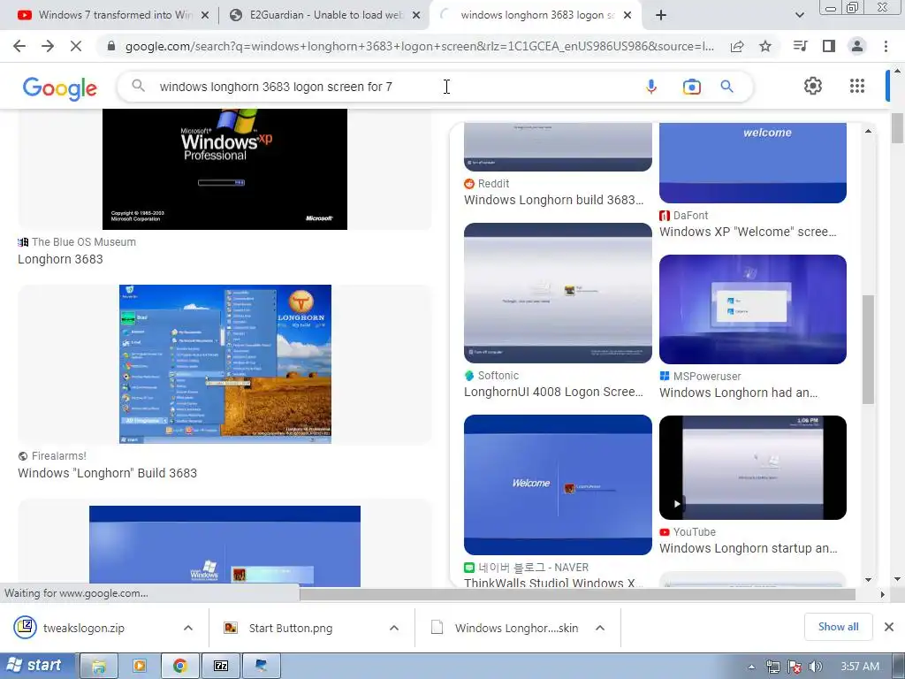Open blue logon image at bottom left
Image resolution: width=905 pixels, height=679 pixels.
(x=225, y=546)
